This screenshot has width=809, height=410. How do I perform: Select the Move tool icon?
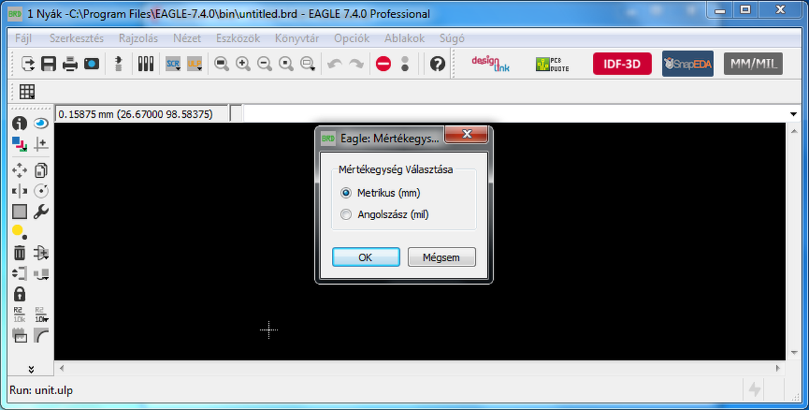[20, 170]
